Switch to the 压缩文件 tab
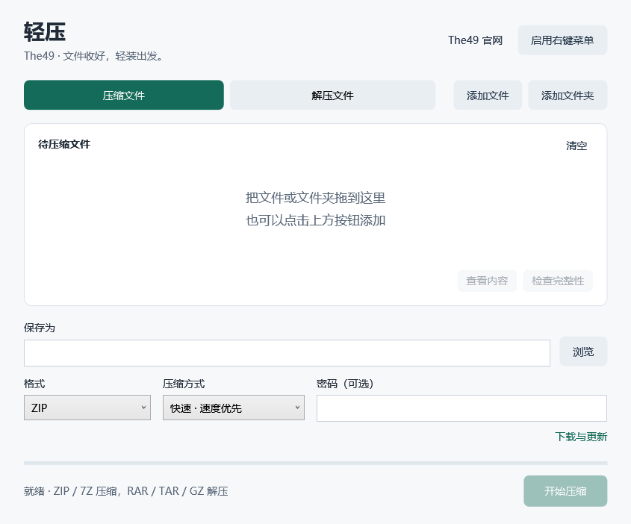Image resolution: width=631 pixels, height=524 pixels. 123,95
